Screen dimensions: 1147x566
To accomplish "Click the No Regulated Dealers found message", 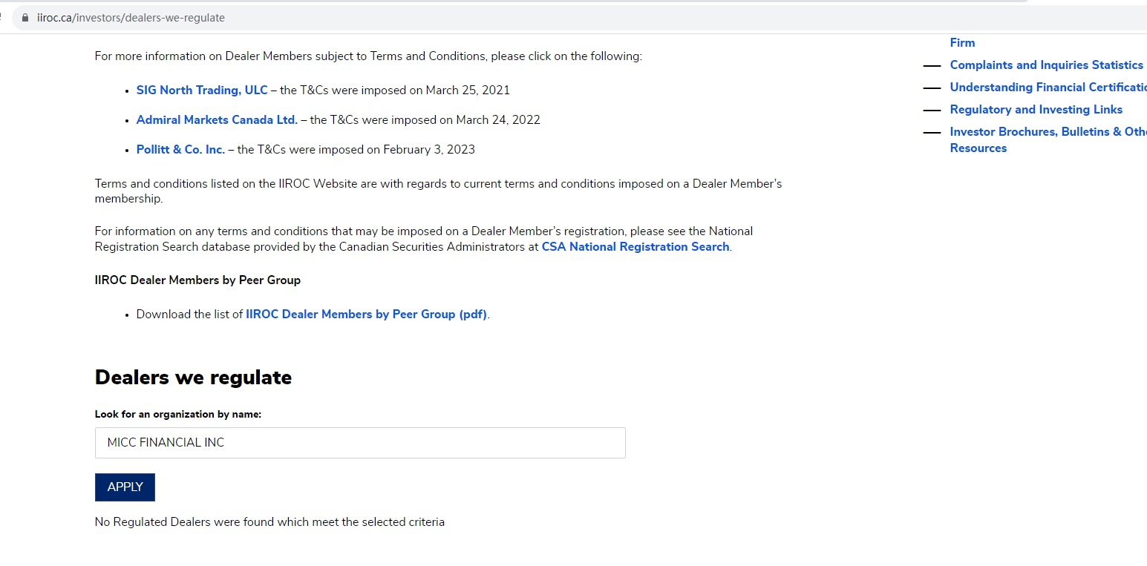I will [269, 522].
